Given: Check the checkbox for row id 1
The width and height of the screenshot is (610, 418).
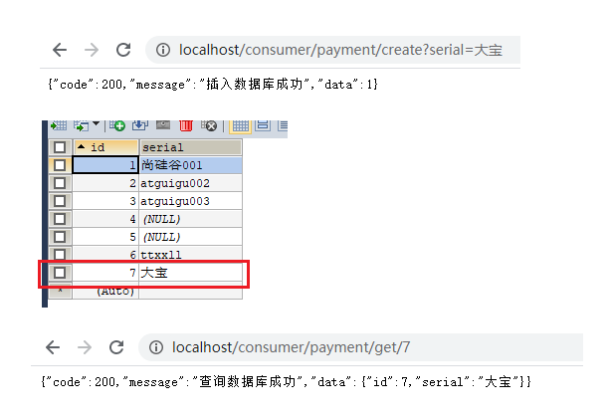Looking at the screenshot, I should point(60,165).
